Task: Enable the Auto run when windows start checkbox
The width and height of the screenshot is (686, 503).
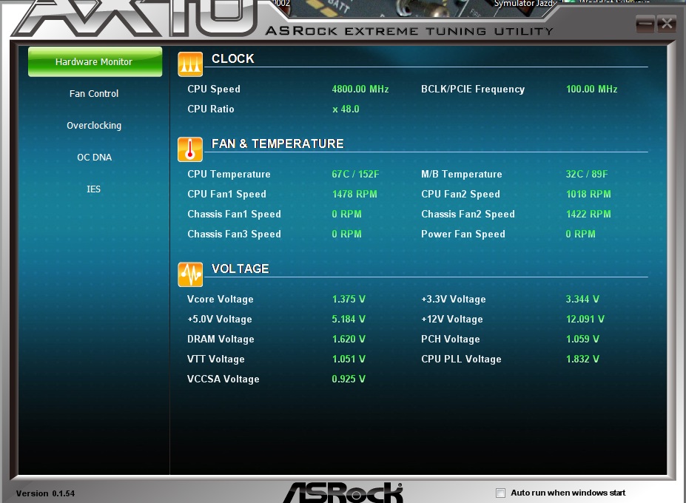Action: [501, 493]
